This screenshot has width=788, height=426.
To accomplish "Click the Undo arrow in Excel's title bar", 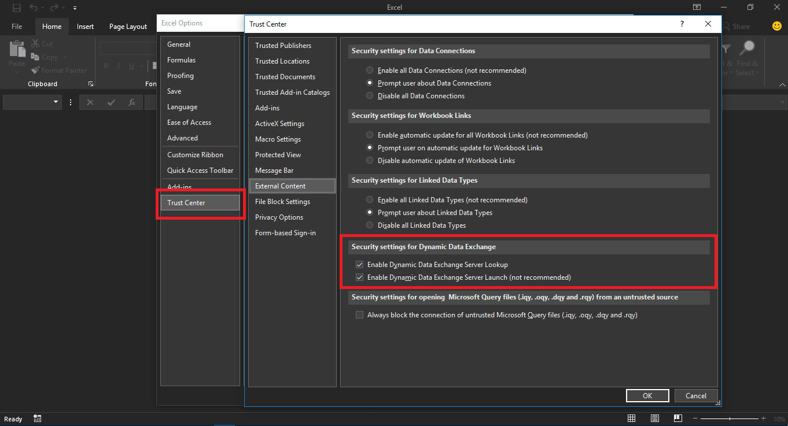I will (33, 8).
